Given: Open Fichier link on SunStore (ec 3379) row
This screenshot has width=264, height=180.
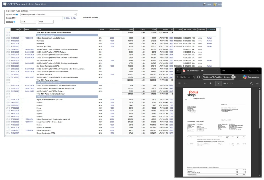Looking at the screenshot, I should point(209,46).
